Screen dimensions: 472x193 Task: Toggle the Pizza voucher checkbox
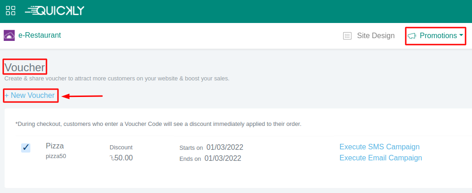tap(26, 148)
